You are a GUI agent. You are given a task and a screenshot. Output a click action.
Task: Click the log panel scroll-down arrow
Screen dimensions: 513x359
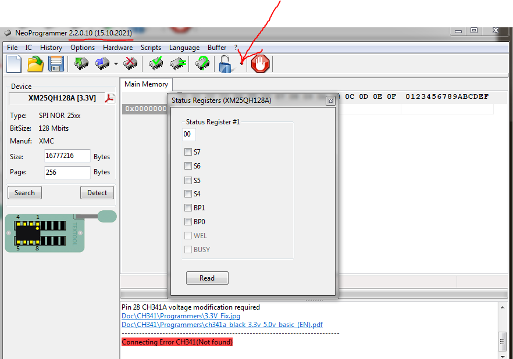(503, 356)
